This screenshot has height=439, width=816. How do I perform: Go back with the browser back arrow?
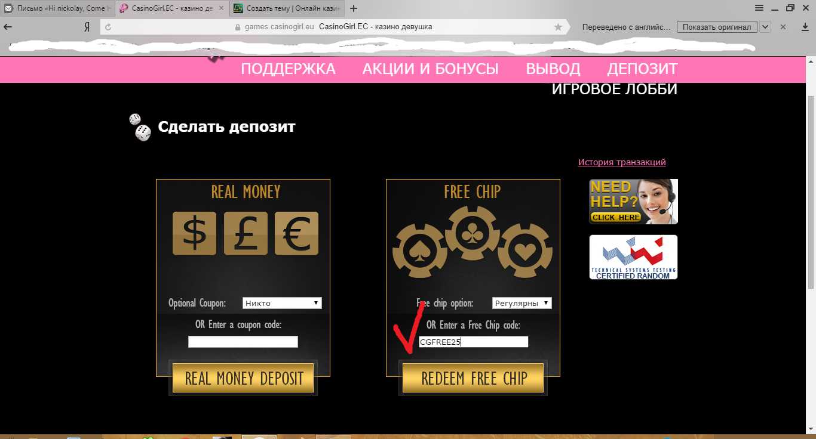(x=8, y=27)
